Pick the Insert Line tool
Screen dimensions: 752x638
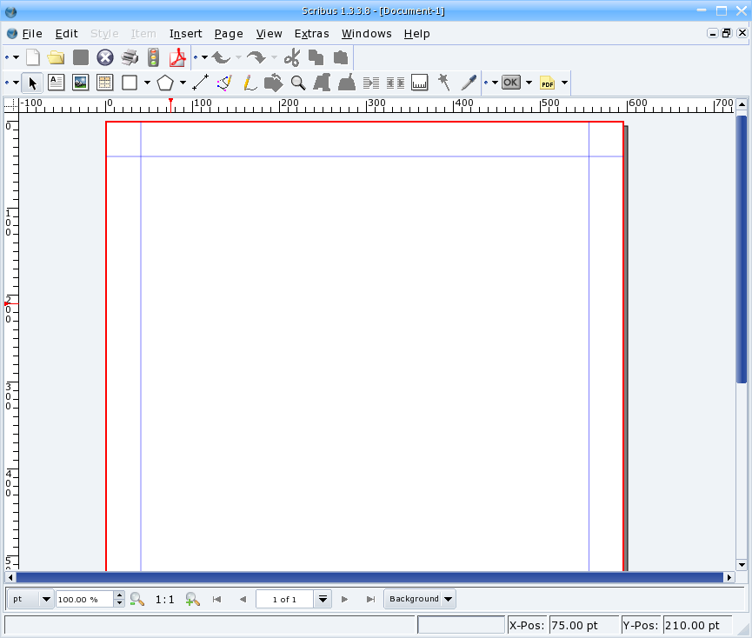[200, 83]
